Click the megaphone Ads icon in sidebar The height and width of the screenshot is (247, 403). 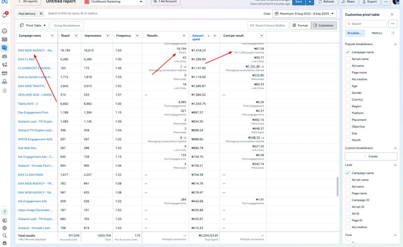click(x=5, y=65)
